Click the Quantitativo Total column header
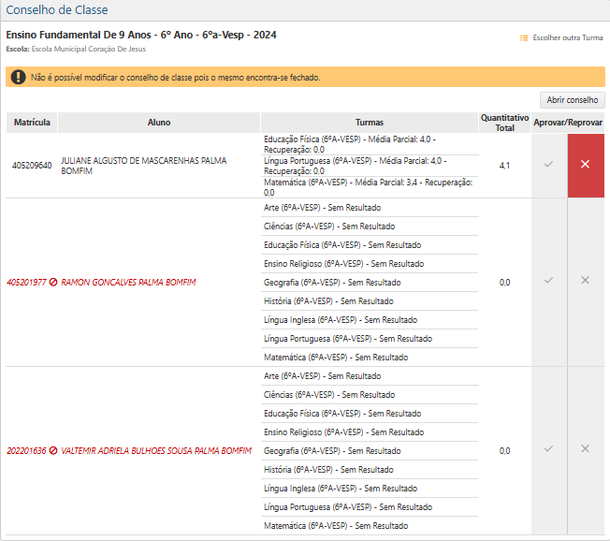Image resolution: width=610 pixels, height=541 pixels. 504,123
